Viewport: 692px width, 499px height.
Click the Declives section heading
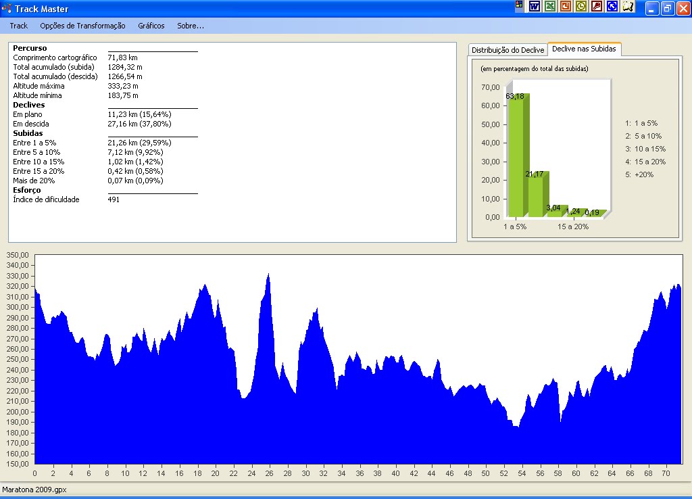pyautogui.click(x=28, y=105)
